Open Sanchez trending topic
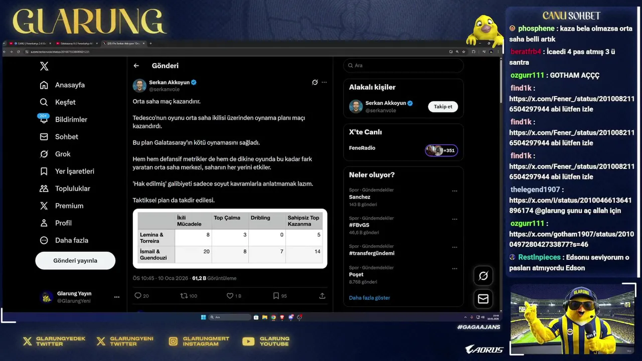Screen dimensions: 642x361 (360, 197)
